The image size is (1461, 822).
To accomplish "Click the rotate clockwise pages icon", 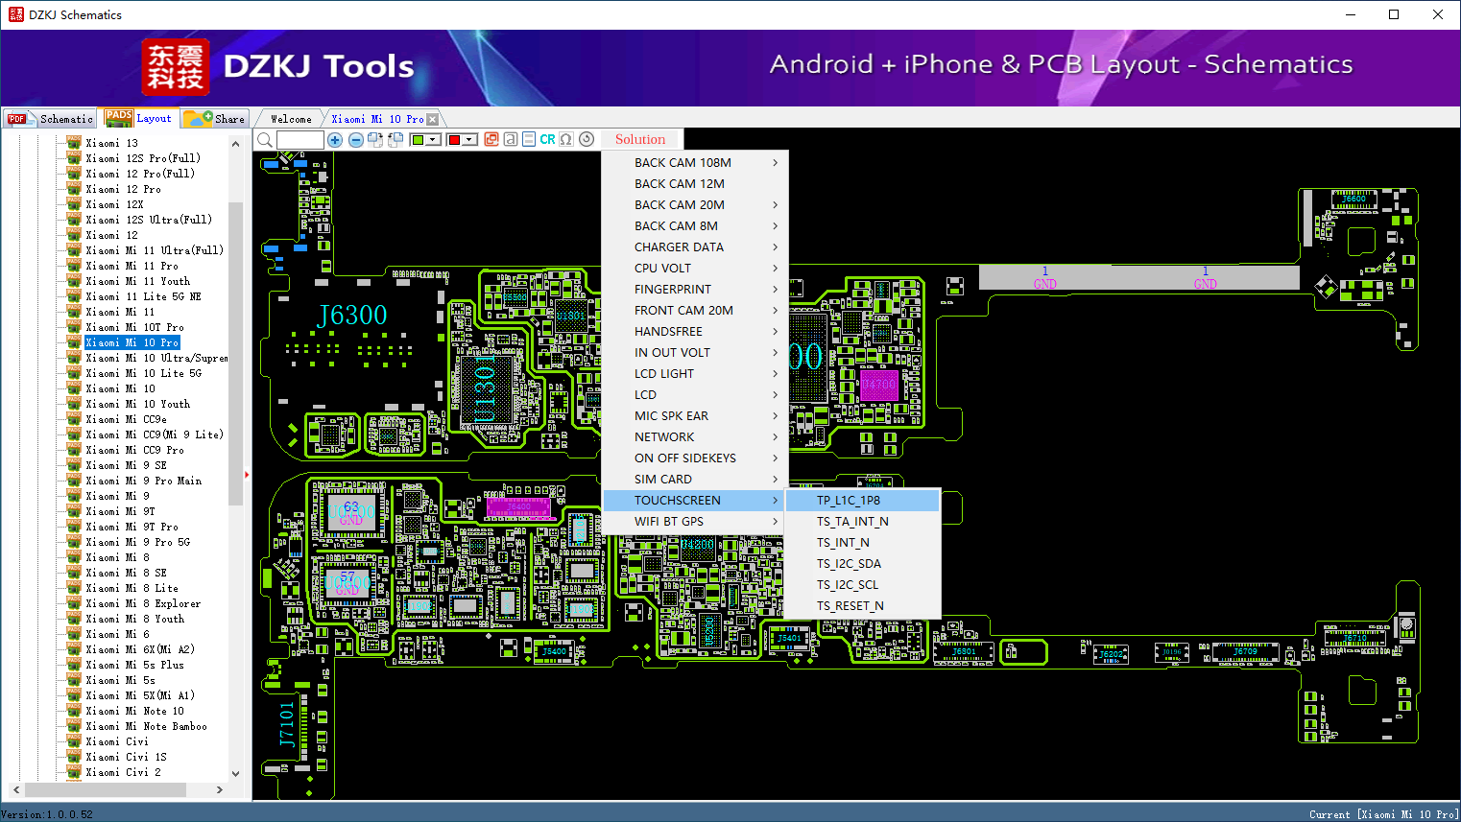I will (x=375, y=140).
